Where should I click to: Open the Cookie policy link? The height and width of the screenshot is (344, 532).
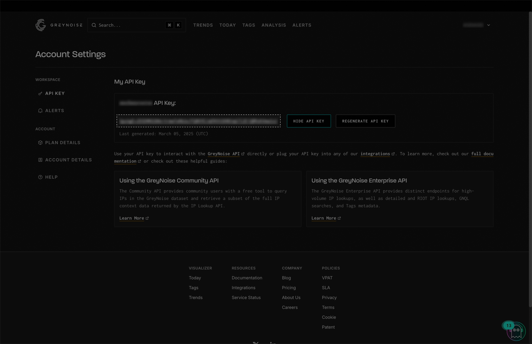tap(329, 317)
